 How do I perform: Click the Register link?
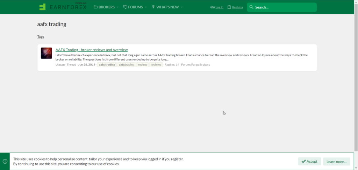pos(235,7)
